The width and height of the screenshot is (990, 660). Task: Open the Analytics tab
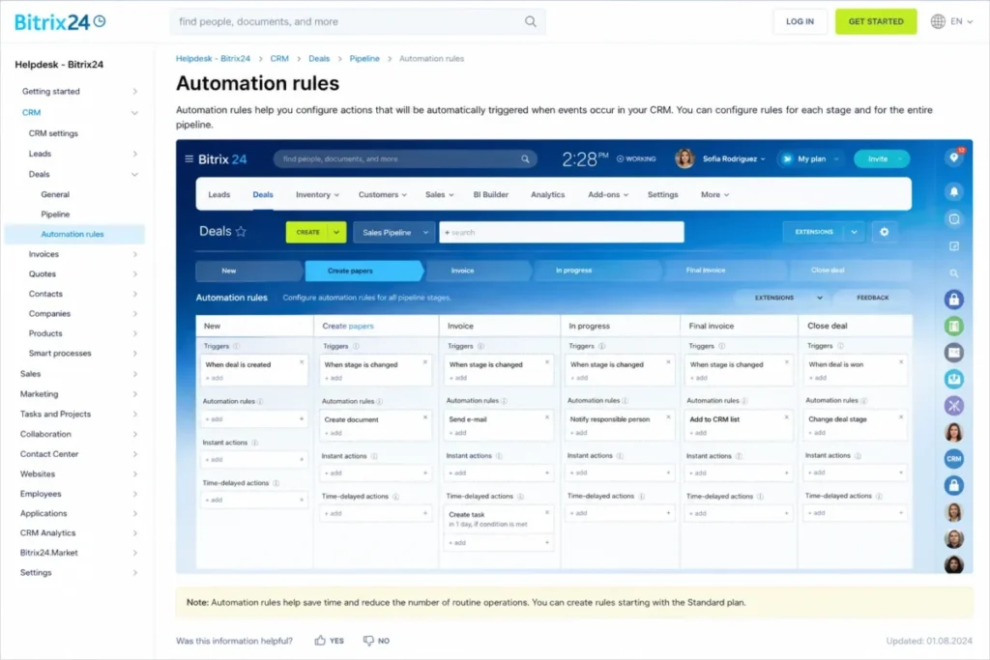click(547, 194)
